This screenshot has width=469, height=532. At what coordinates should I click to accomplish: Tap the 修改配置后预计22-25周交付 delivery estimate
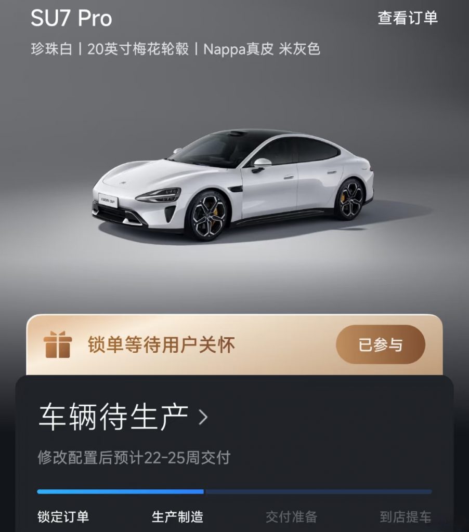pyautogui.click(x=134, y=458)
